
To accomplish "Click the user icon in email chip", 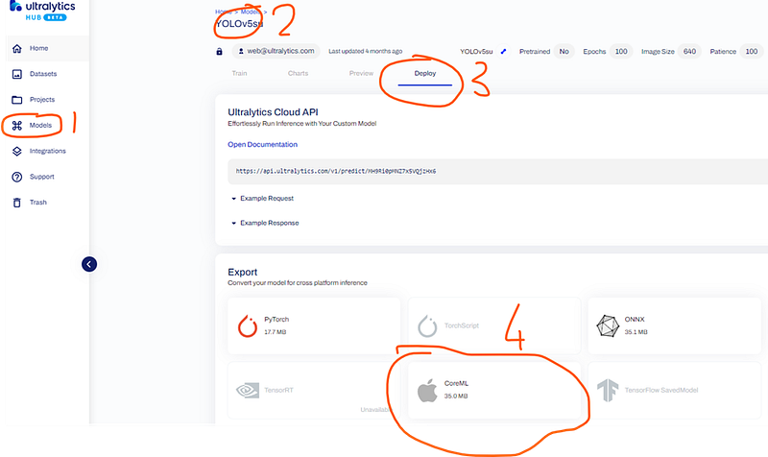I will click(241, 51).
